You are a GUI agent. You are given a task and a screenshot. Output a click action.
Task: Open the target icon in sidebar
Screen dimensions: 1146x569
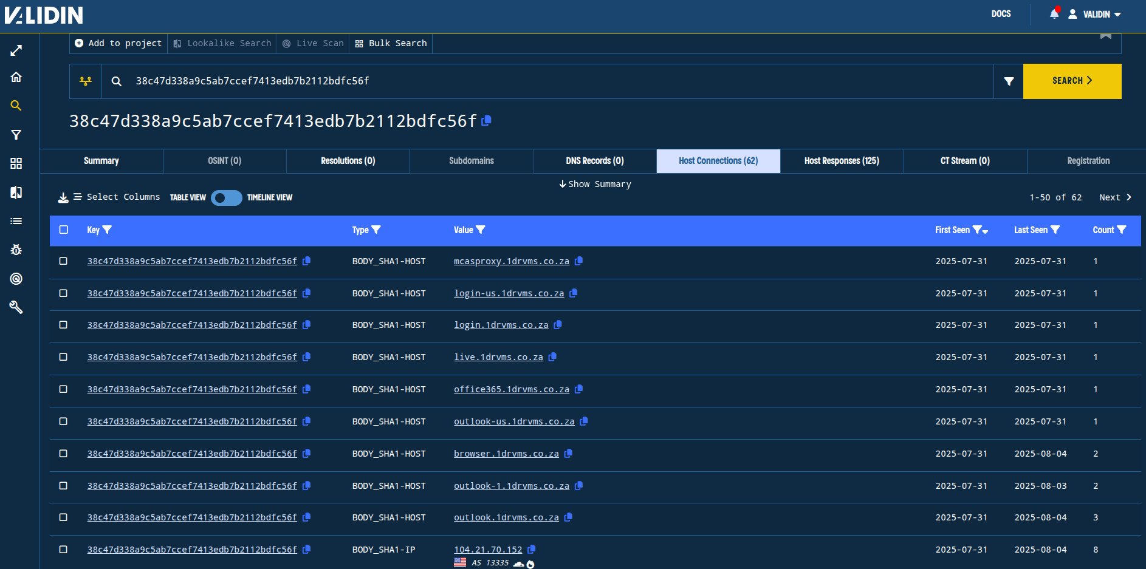(x=16, y=279)
